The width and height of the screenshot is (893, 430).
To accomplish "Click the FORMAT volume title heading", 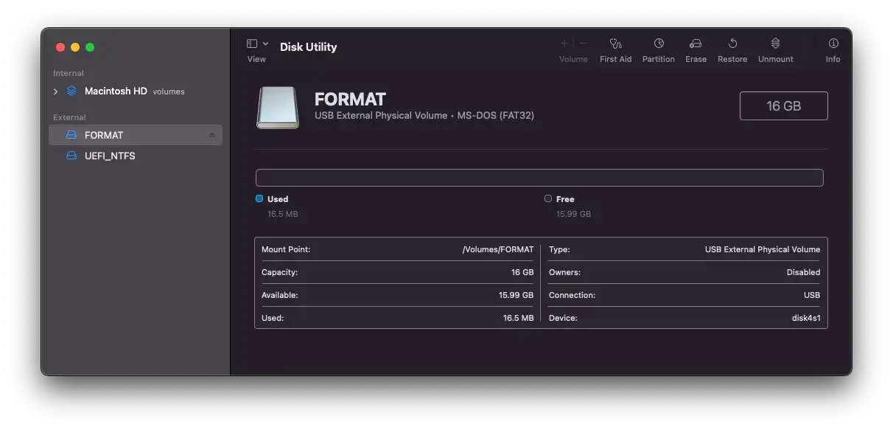I will tap(350, 99).
